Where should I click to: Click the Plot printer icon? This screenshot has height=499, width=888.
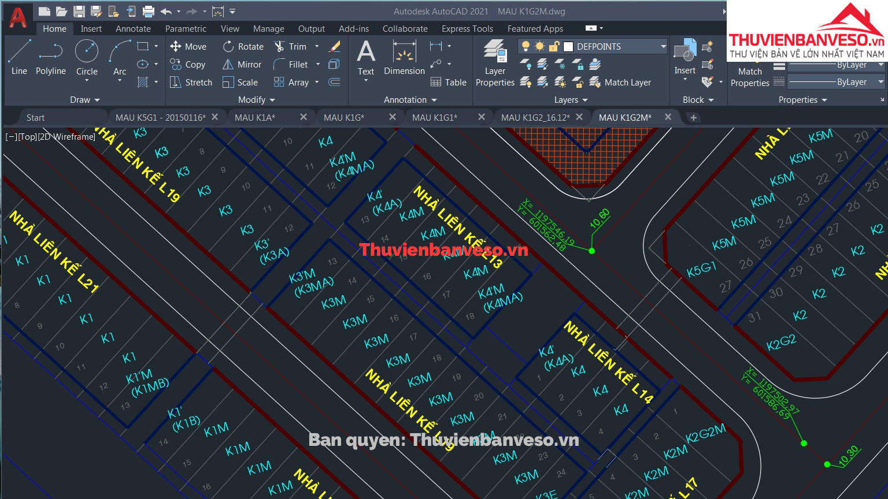point(149,11)
